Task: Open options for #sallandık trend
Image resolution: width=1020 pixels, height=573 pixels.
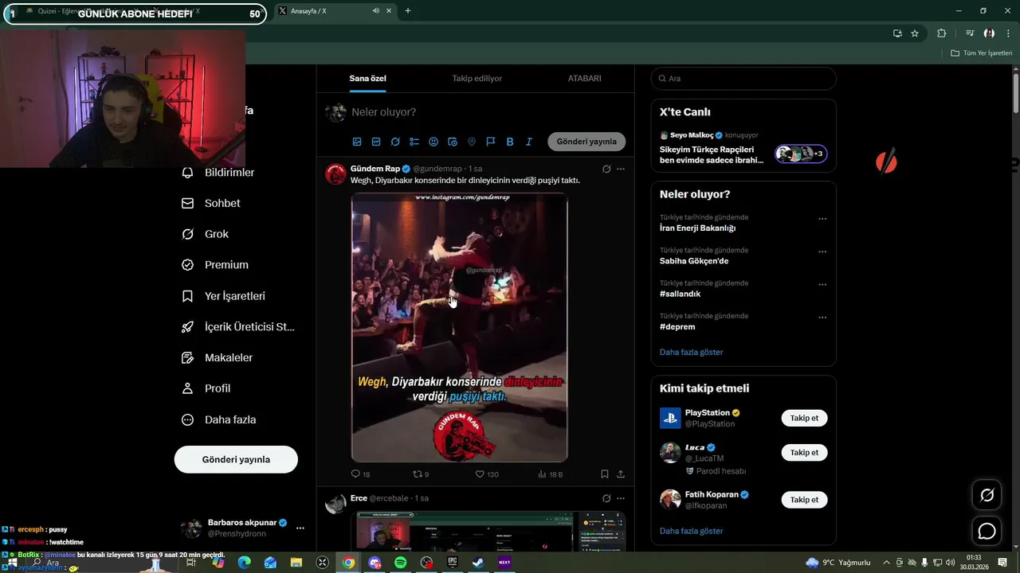Action: click(822, 284)
